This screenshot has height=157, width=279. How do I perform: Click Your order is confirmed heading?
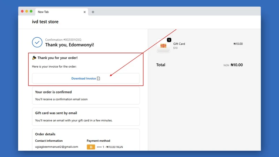coord(53,92)
